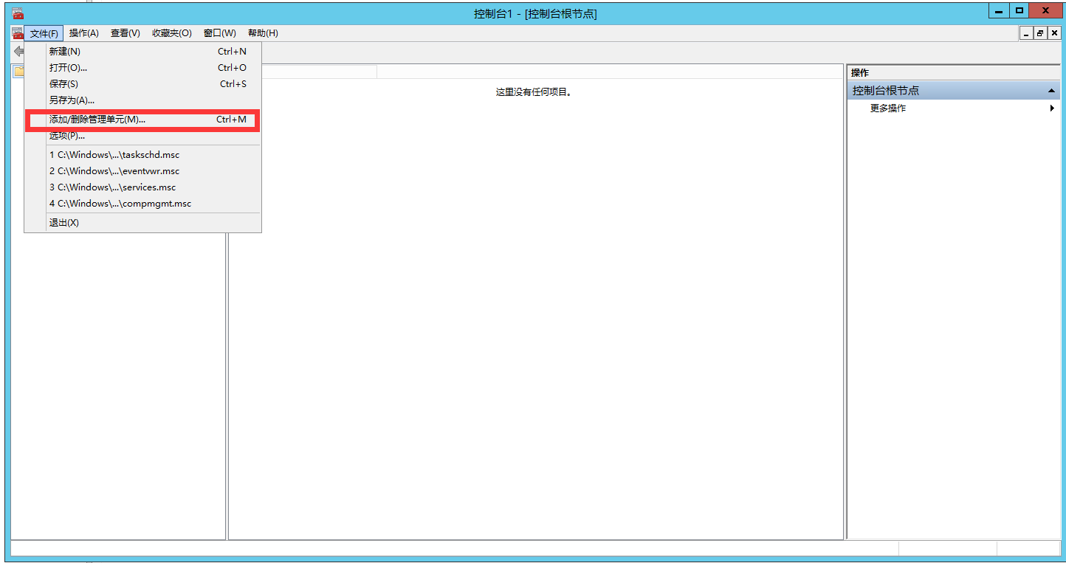Collapse the 控制台根节点 actions section arrow

coord(1052,91)
